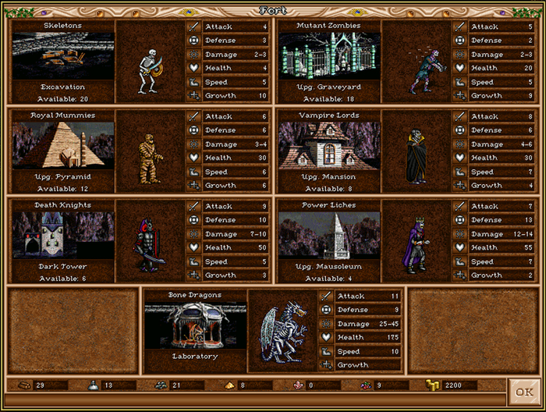Click the bone dragon creature portrait
This screenshot has width=546, height=412.
coord(284,332)
